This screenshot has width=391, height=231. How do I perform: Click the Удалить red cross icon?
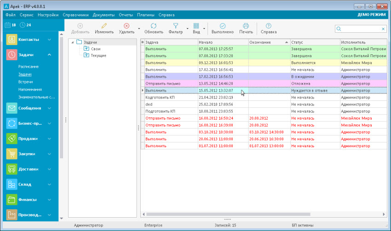coord(126,26)
